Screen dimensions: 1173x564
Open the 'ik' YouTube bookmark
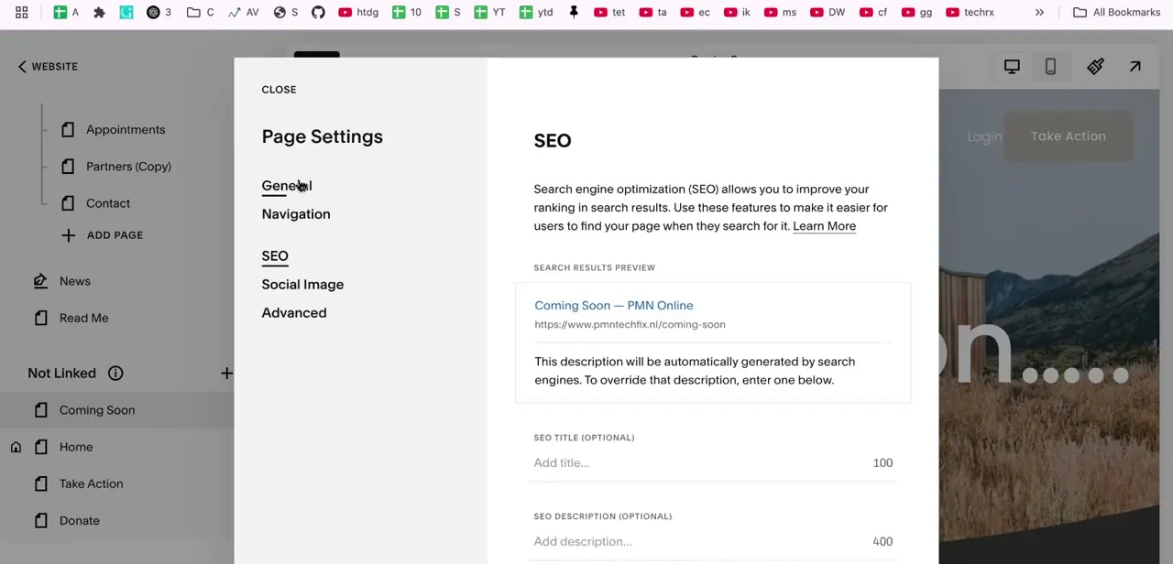[x=737, y=12]
